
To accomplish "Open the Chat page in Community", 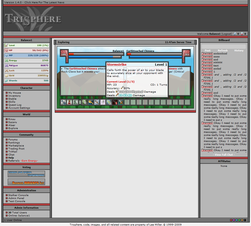I will click(x=11, y=155).
